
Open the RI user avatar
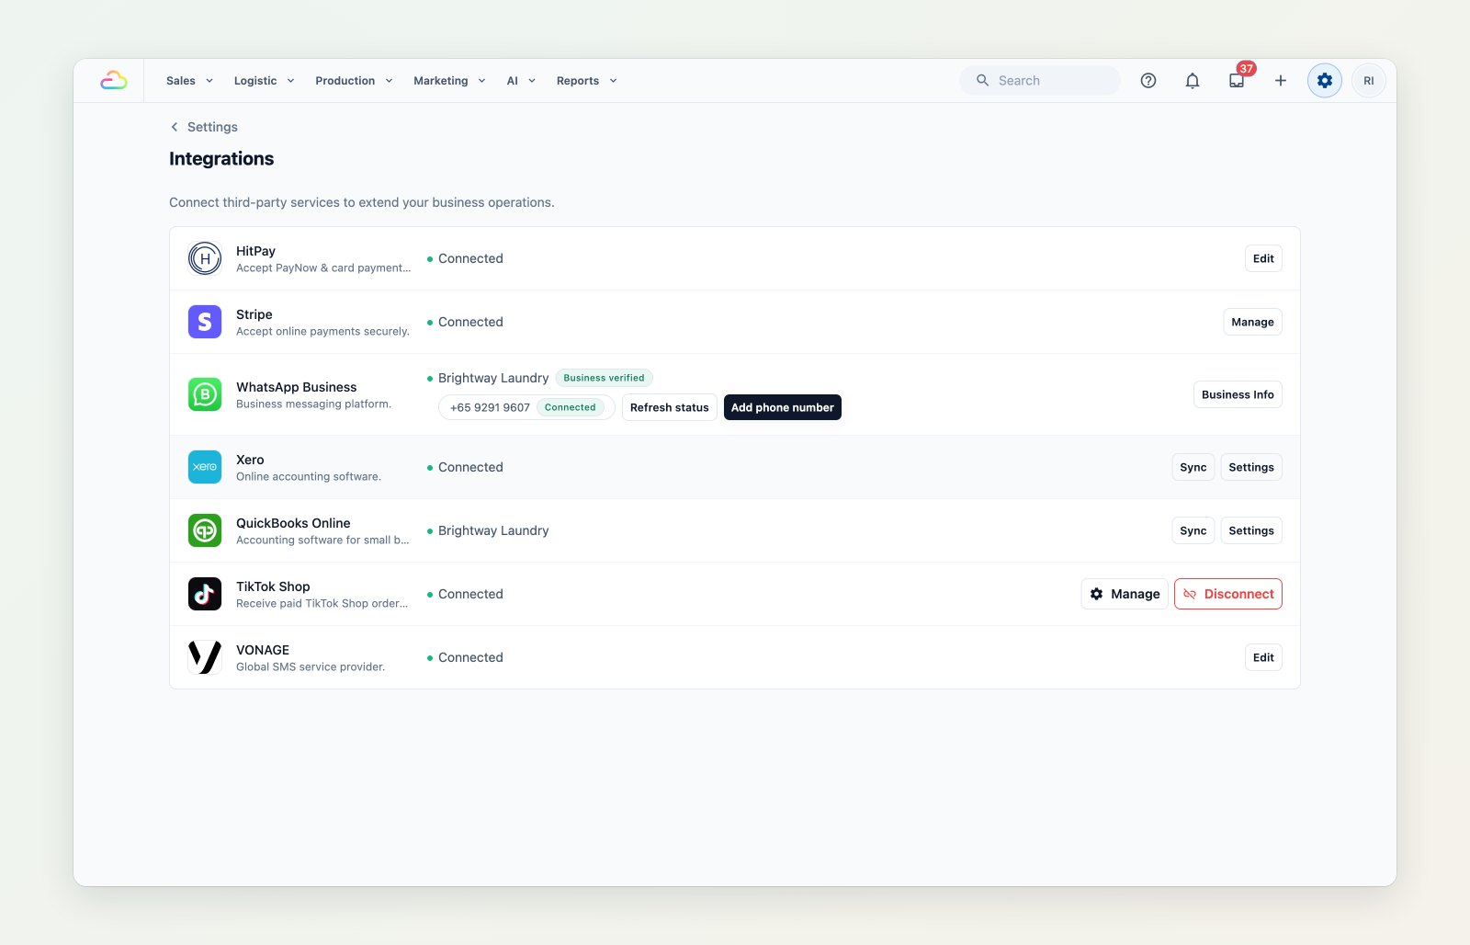1369,81
